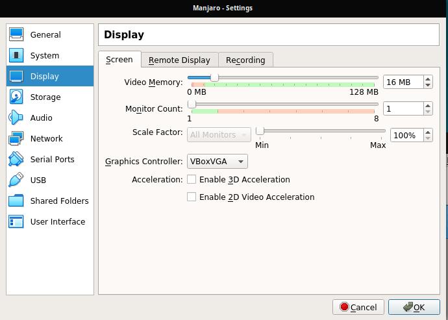448x320 pixels.
Task: Click the System chip icon
Action: coord(16,55)
